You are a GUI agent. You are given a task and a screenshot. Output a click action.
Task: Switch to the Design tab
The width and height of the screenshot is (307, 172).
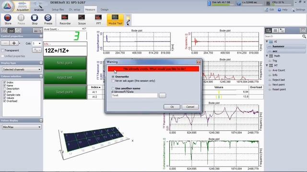[x=105, y=10]
